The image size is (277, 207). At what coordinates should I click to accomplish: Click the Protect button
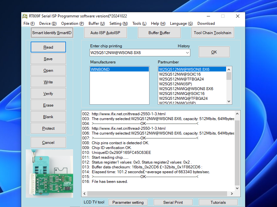pos(48,128)
